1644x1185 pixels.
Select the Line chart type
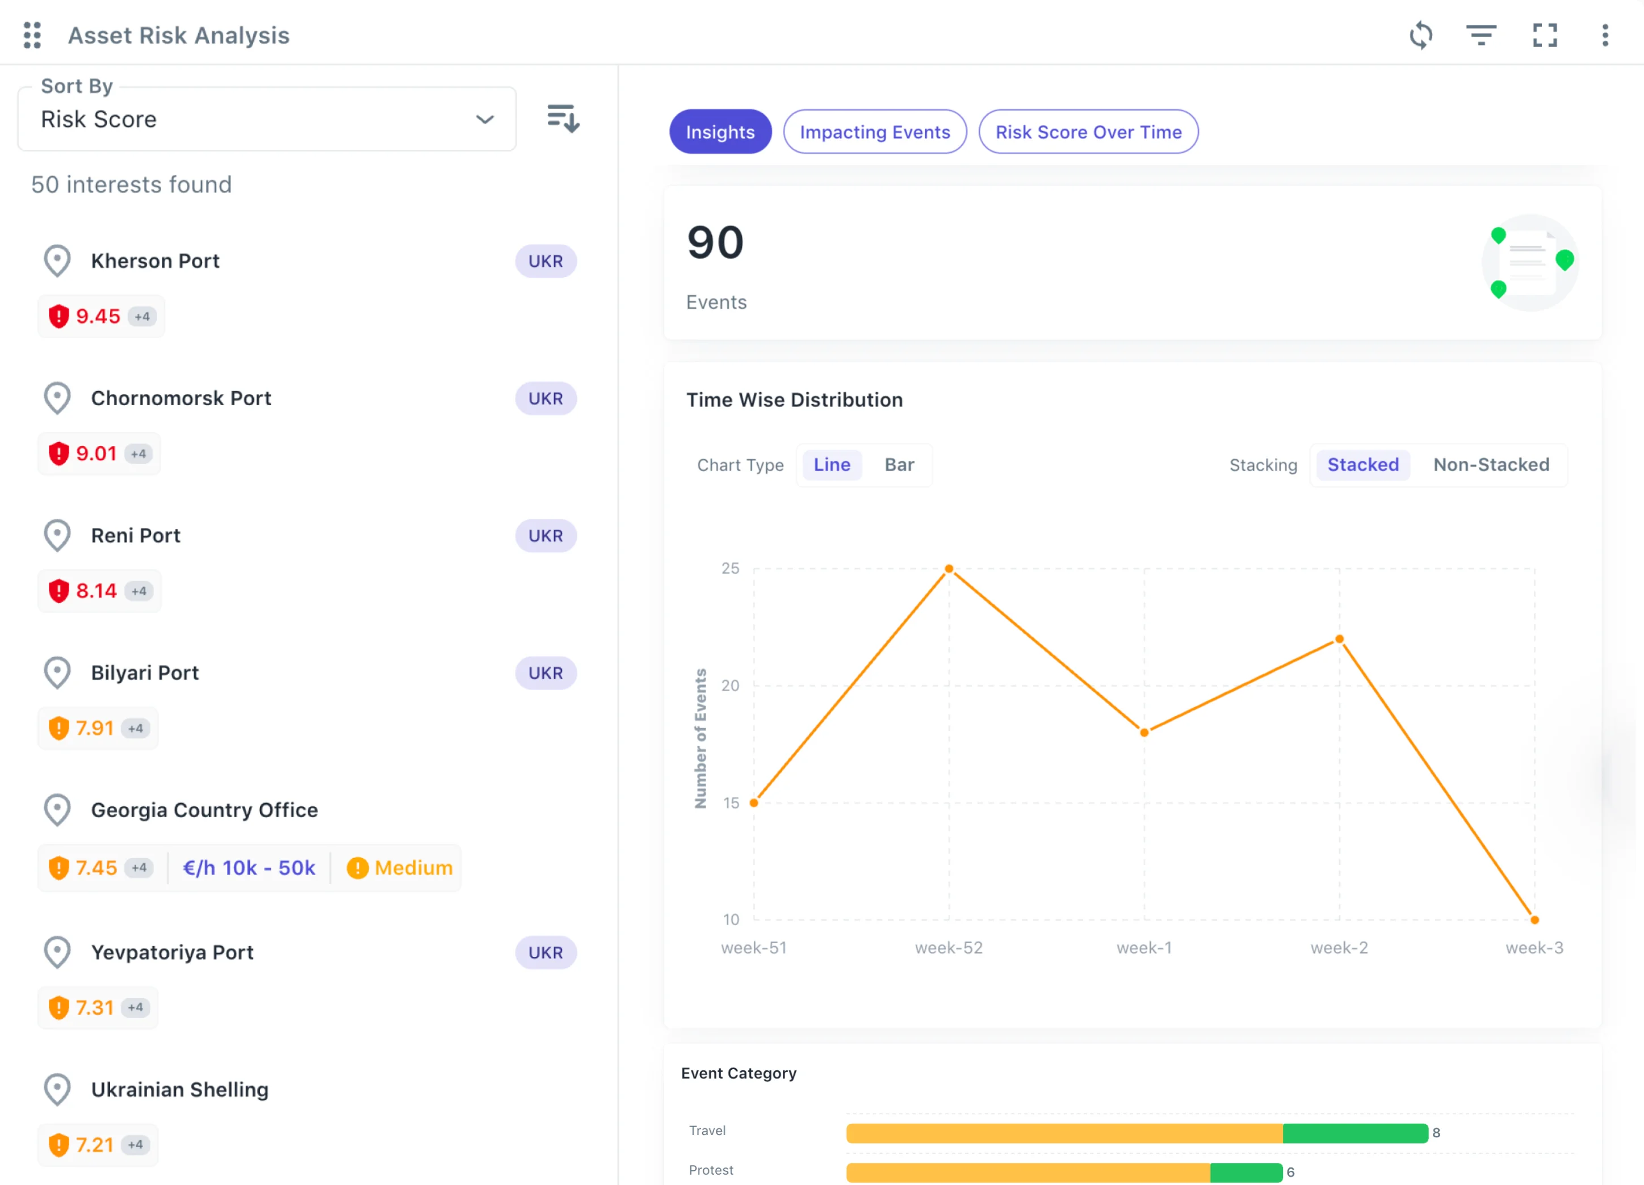[832, 465]
